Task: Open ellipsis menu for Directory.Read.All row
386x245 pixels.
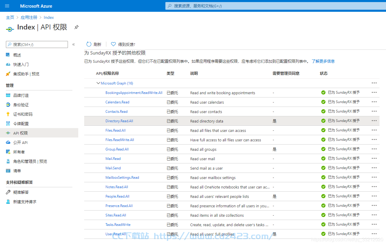Action: (x=374, y=121)
